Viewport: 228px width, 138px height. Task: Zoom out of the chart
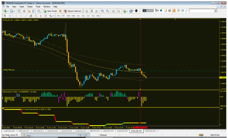pyautogui.click(x=108, y=11)
